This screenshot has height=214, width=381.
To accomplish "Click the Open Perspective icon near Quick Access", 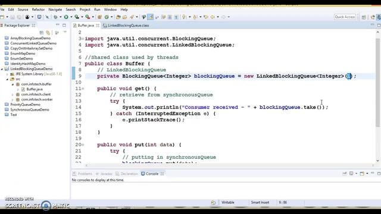I will [364, 17].
